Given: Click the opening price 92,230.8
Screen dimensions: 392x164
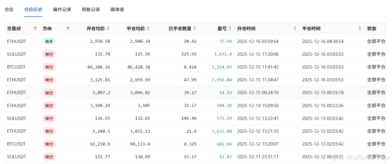Looking at the screenshot, I should coord(100,144).
